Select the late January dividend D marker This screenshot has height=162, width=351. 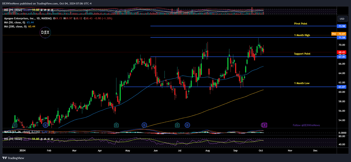pos(45,125)
